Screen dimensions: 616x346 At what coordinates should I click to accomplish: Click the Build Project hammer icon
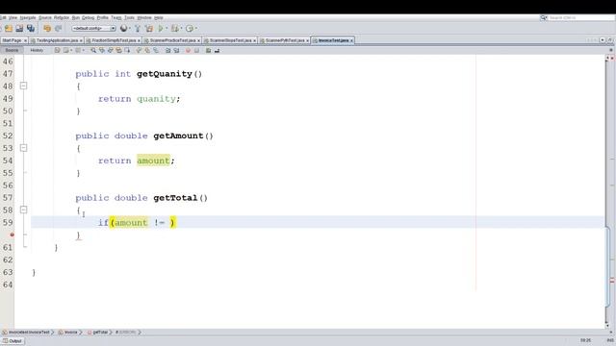coord(138,28)
